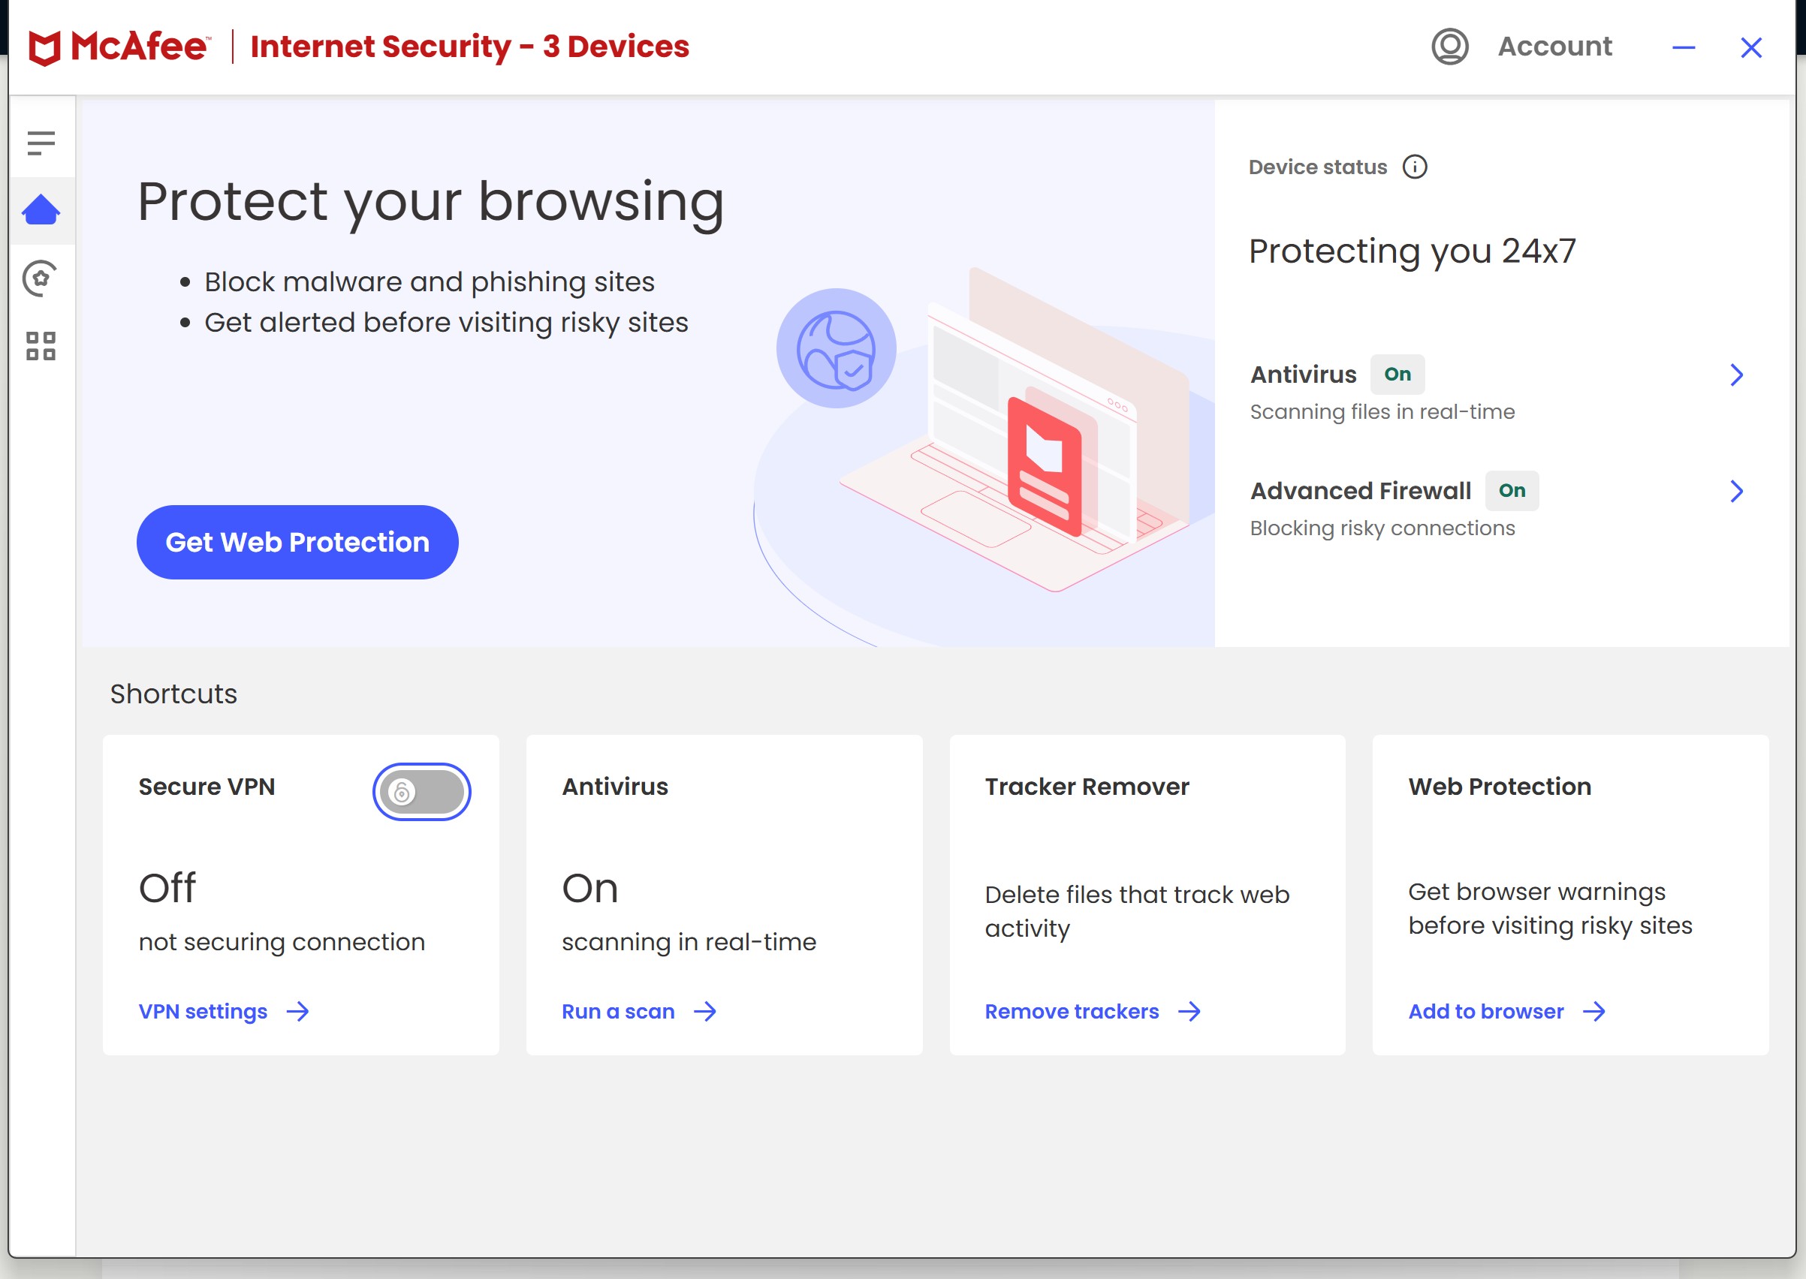The image size is (1806, 1279).
Task: Click 'Scanning files in real-time' description
Action: pyautogui.click(x=1383, y=412)
